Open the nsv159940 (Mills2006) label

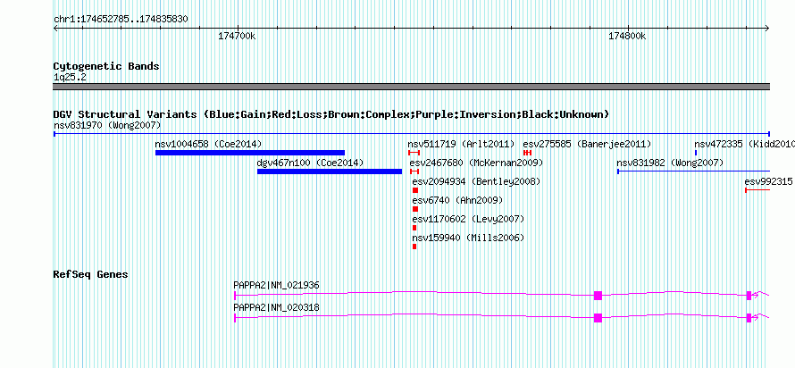pos(468,238)
